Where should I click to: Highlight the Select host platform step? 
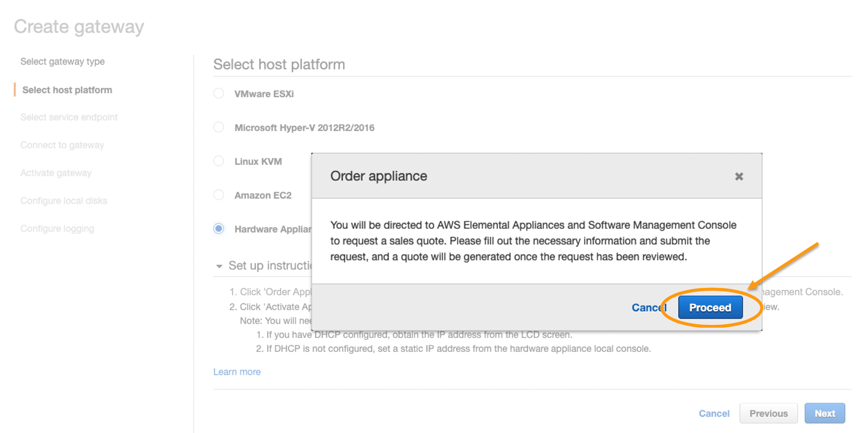66,90
